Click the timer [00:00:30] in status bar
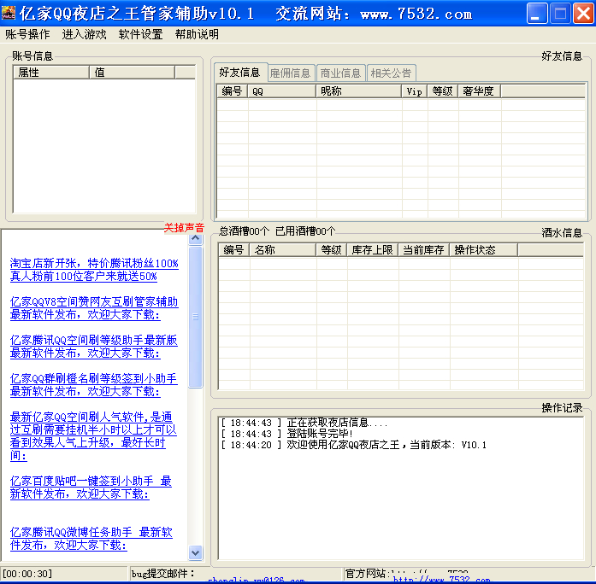The width and height of the screenshot is (596, 584). point(27,574)
